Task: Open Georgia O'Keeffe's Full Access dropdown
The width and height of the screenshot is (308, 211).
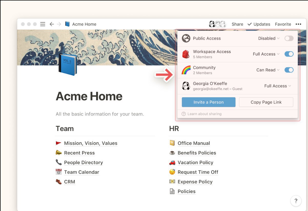Action: [278, 86]
